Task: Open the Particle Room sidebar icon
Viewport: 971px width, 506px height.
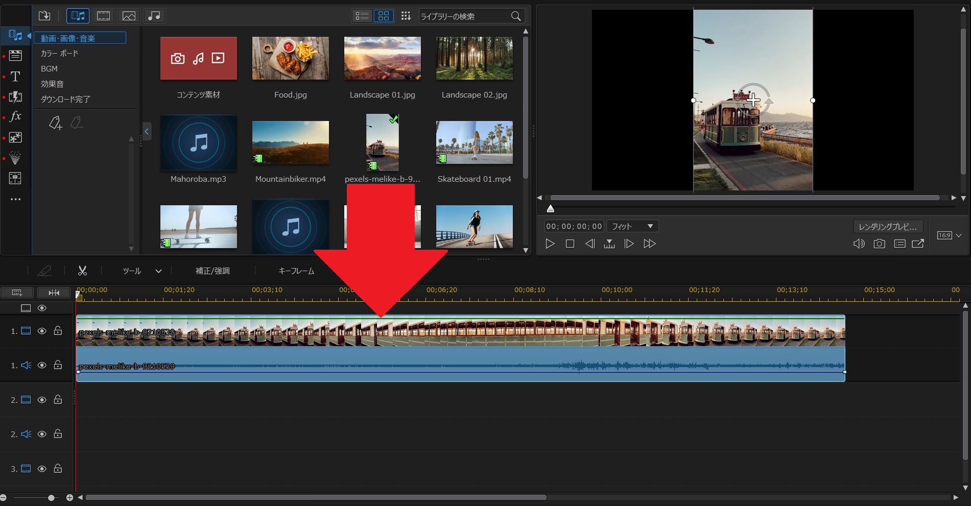Action: click(x=15, y=158)
